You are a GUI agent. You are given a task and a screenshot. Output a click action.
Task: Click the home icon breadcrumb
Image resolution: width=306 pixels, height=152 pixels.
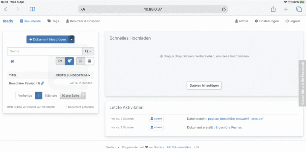[x=12, y=61]
